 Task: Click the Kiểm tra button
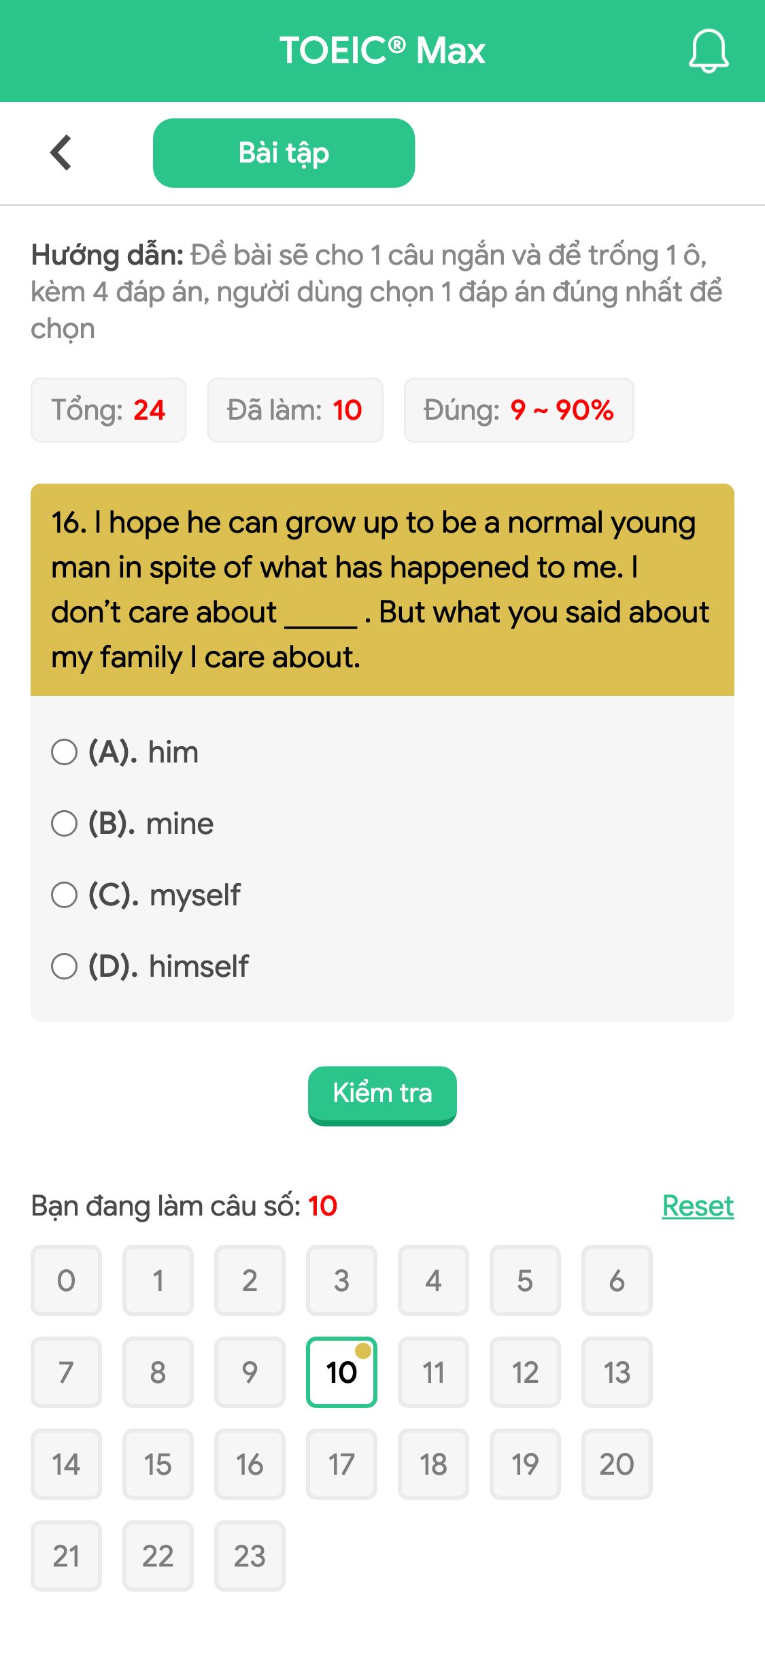382,1093
